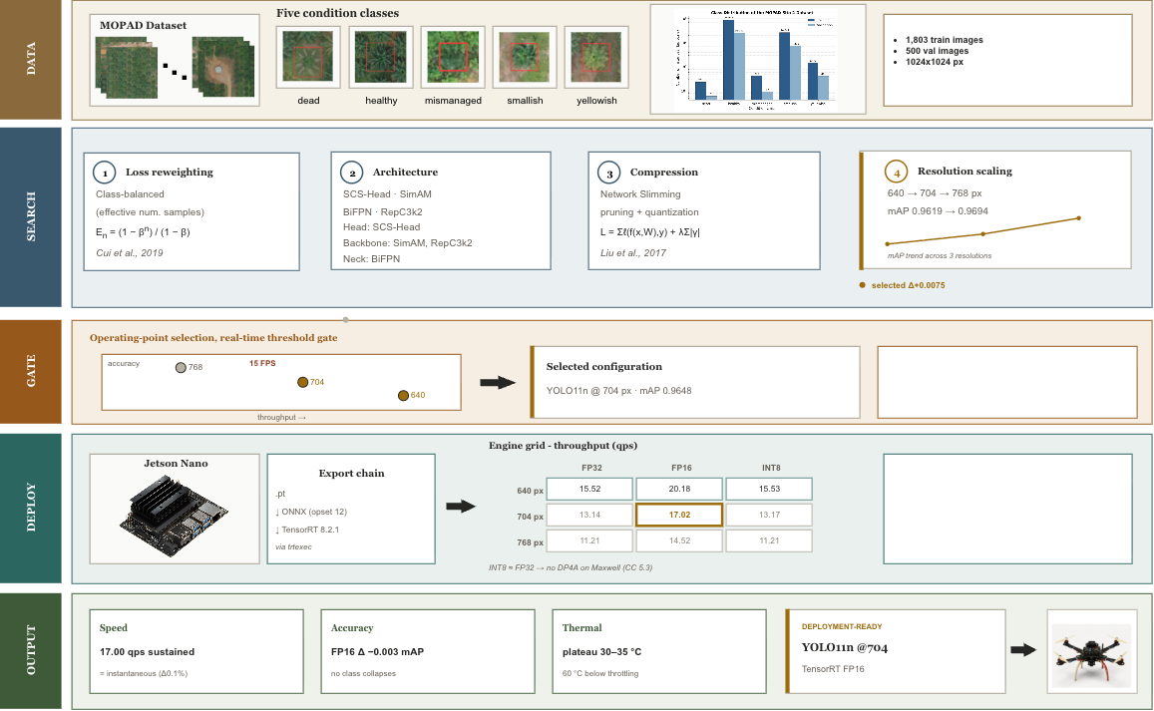
Task: Select the first point on the mAP trend line
Action: pyautogui.click(x=888, y=243)
